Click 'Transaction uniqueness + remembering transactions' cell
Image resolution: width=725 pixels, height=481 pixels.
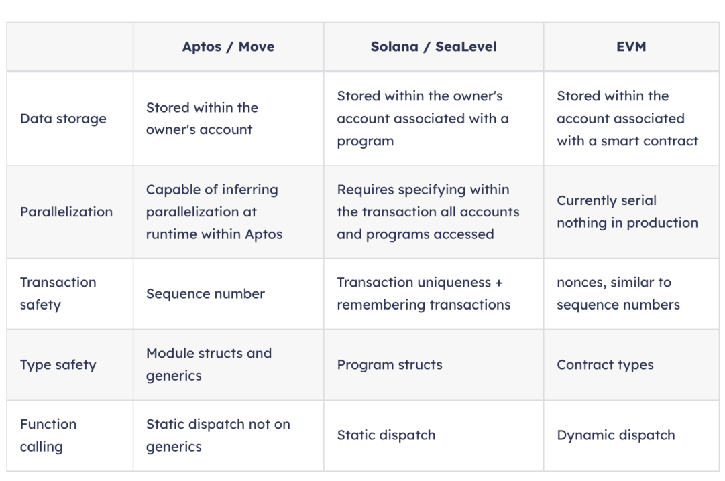tap(433, 293)
